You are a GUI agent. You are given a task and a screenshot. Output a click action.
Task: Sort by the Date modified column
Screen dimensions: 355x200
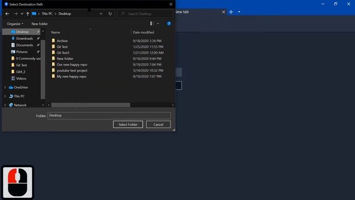(143, 32)
